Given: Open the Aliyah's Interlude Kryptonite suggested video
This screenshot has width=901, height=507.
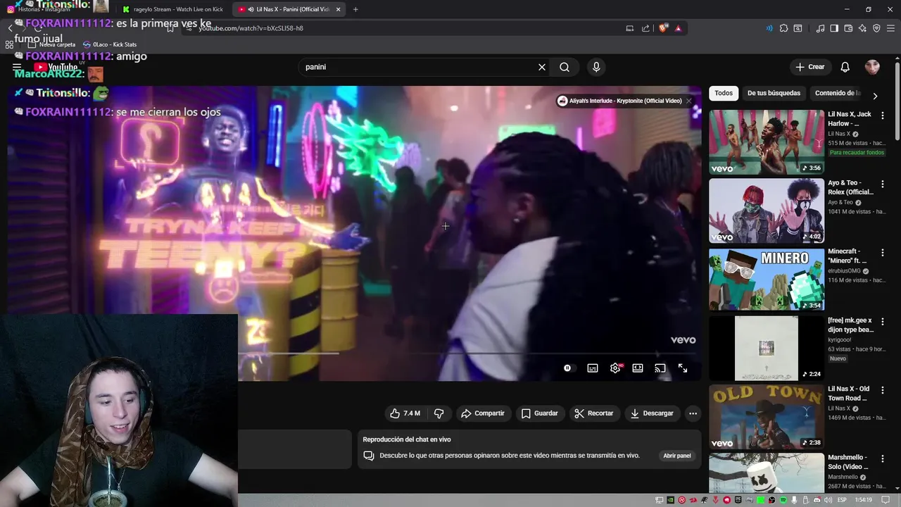Looking at the screenshot, I should click(620, 101).
